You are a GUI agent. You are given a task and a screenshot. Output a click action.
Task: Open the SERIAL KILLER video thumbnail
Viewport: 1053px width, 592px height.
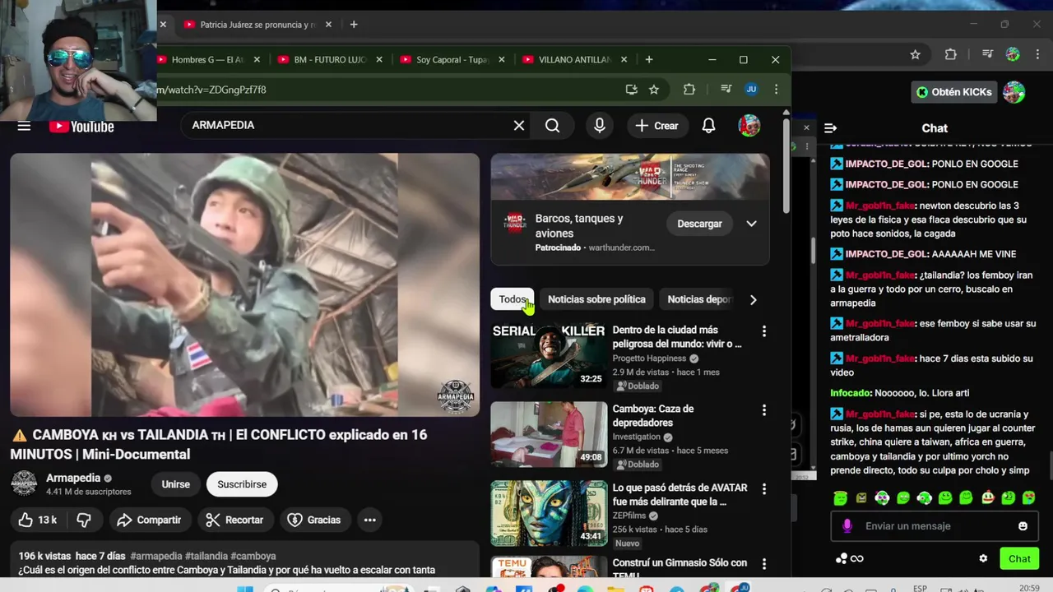tap(549, 355)
